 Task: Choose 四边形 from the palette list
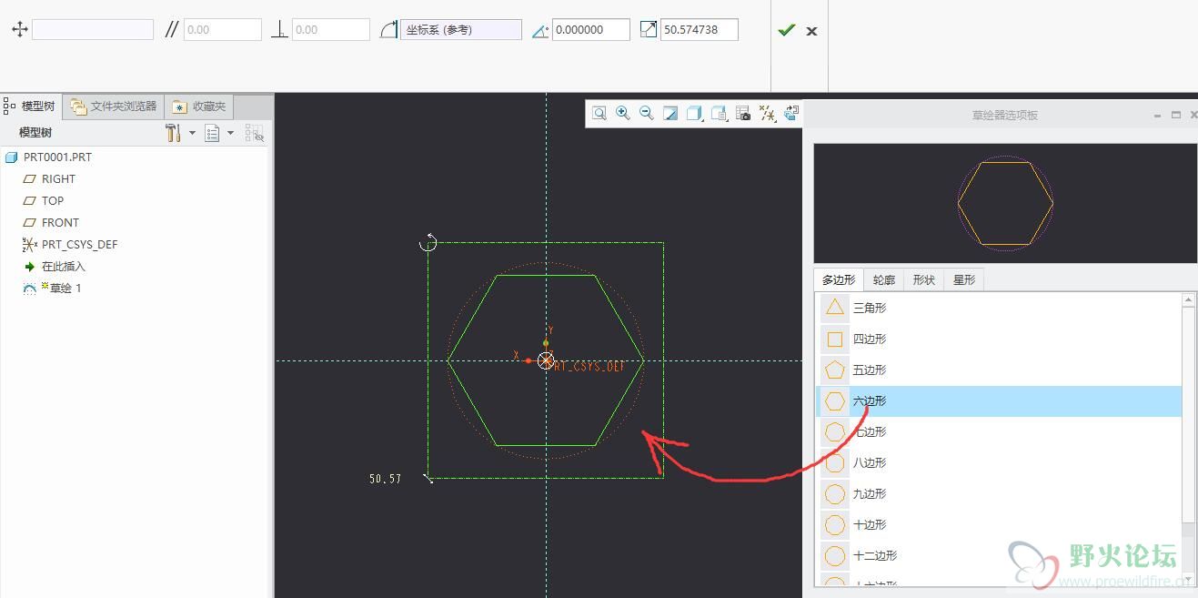999,339
